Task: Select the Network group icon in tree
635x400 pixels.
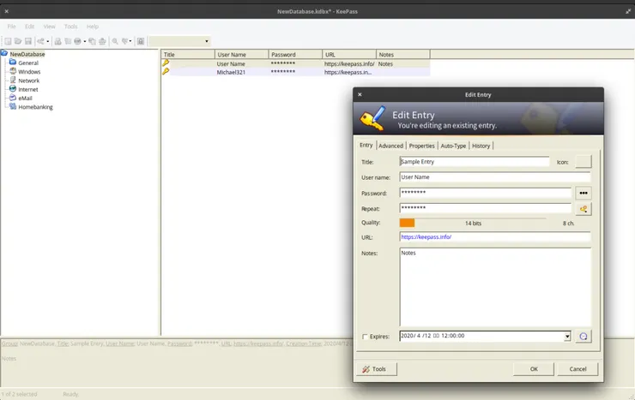Action: point(13,80)
